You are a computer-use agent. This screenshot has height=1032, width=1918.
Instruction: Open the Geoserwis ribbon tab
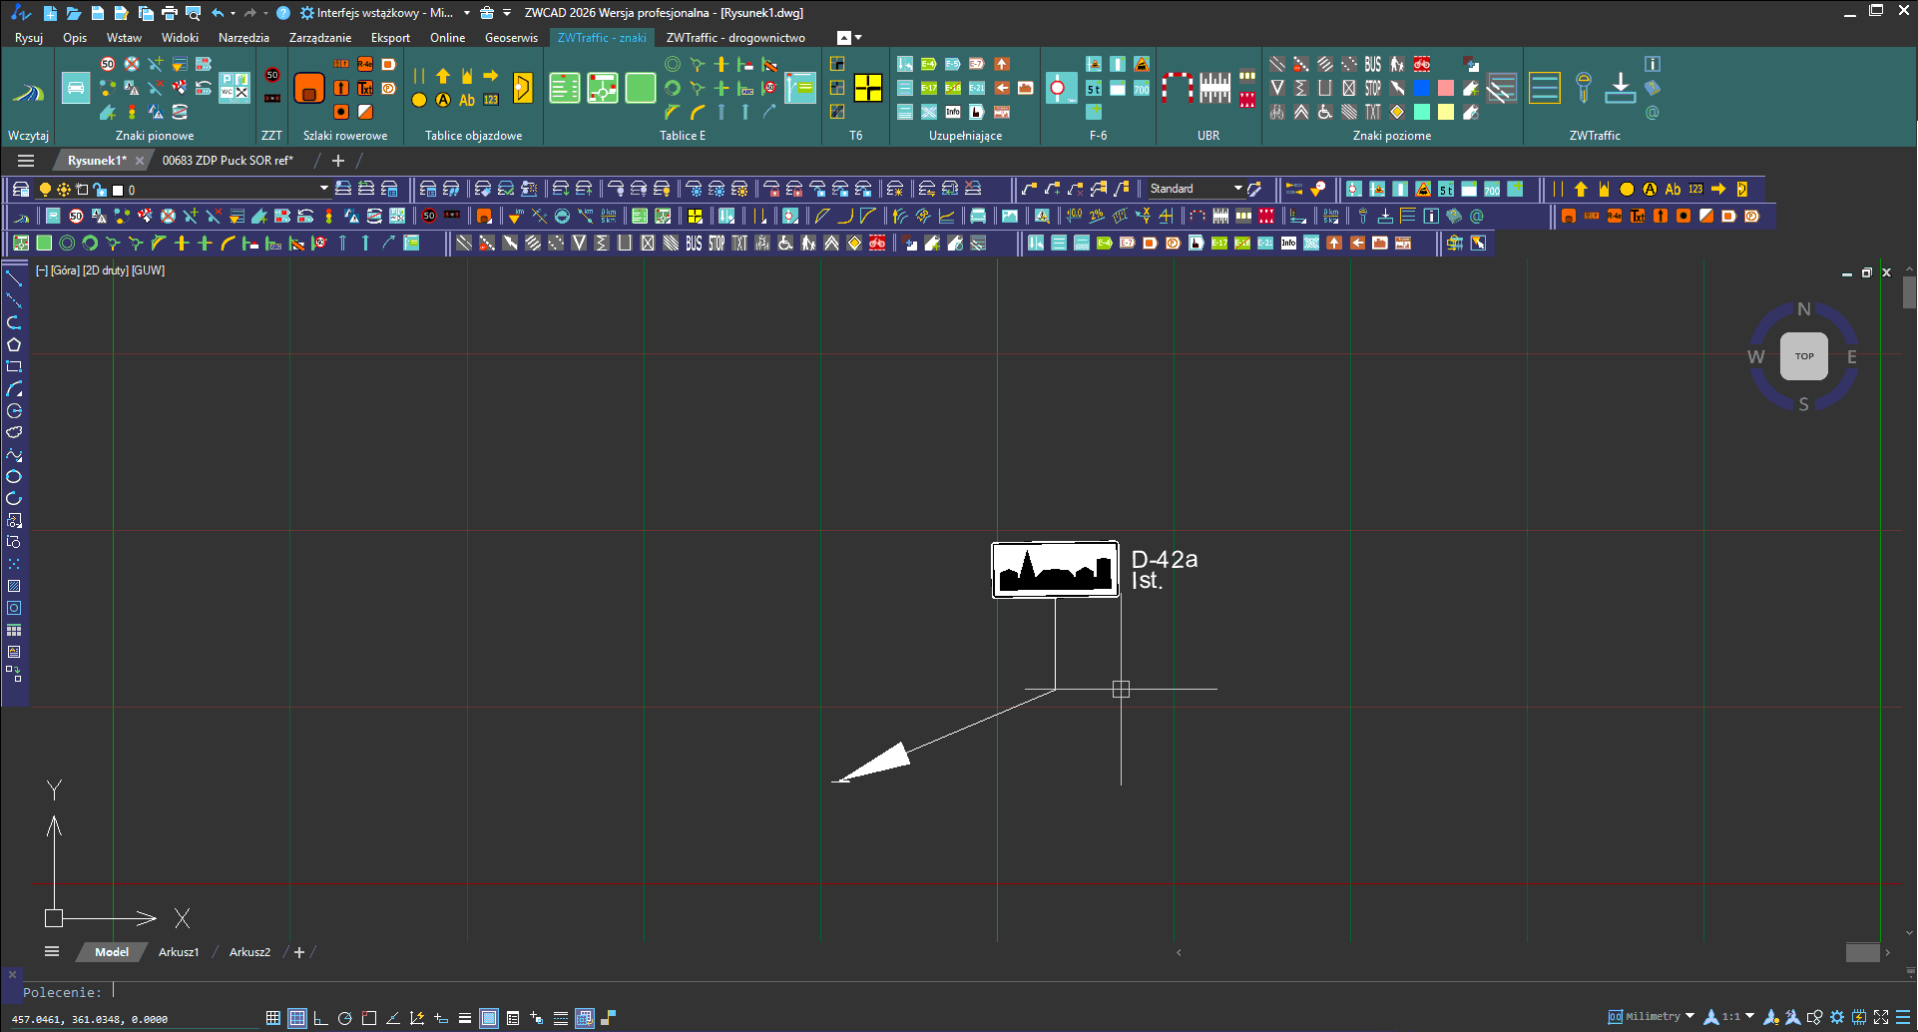pos(511,38)
